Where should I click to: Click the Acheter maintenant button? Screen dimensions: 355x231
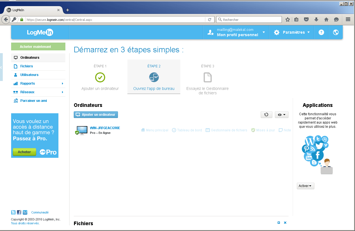coord(38,46)
